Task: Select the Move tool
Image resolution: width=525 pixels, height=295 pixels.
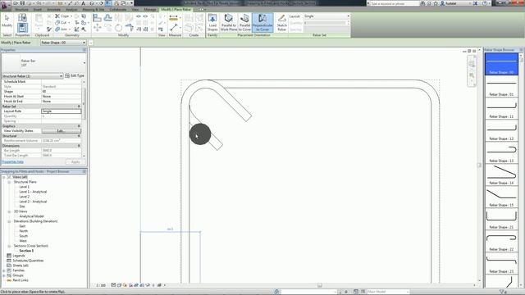Action: coord(97,28)
